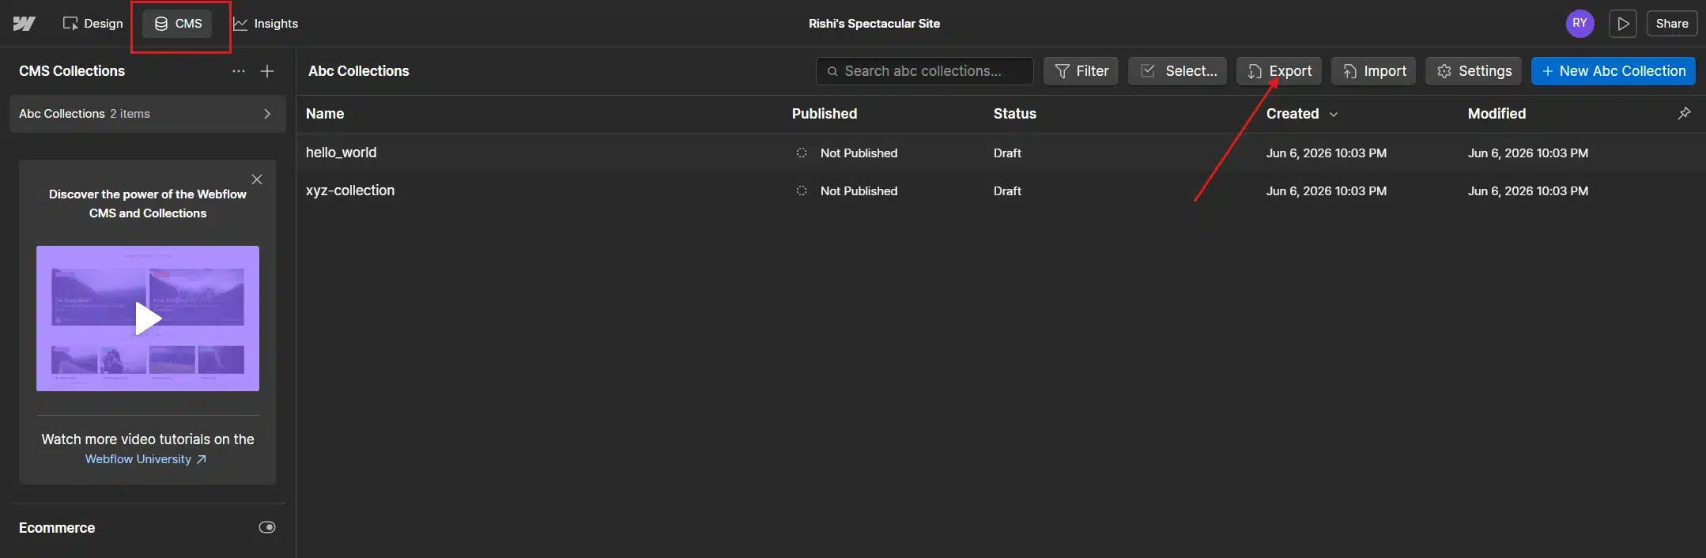This screenshot has width=1706, height=558.
Task: Open the Insights tab
Action: [266, 24]
